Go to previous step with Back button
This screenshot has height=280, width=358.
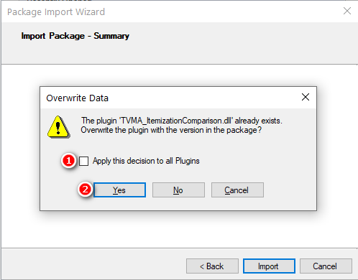212,266
